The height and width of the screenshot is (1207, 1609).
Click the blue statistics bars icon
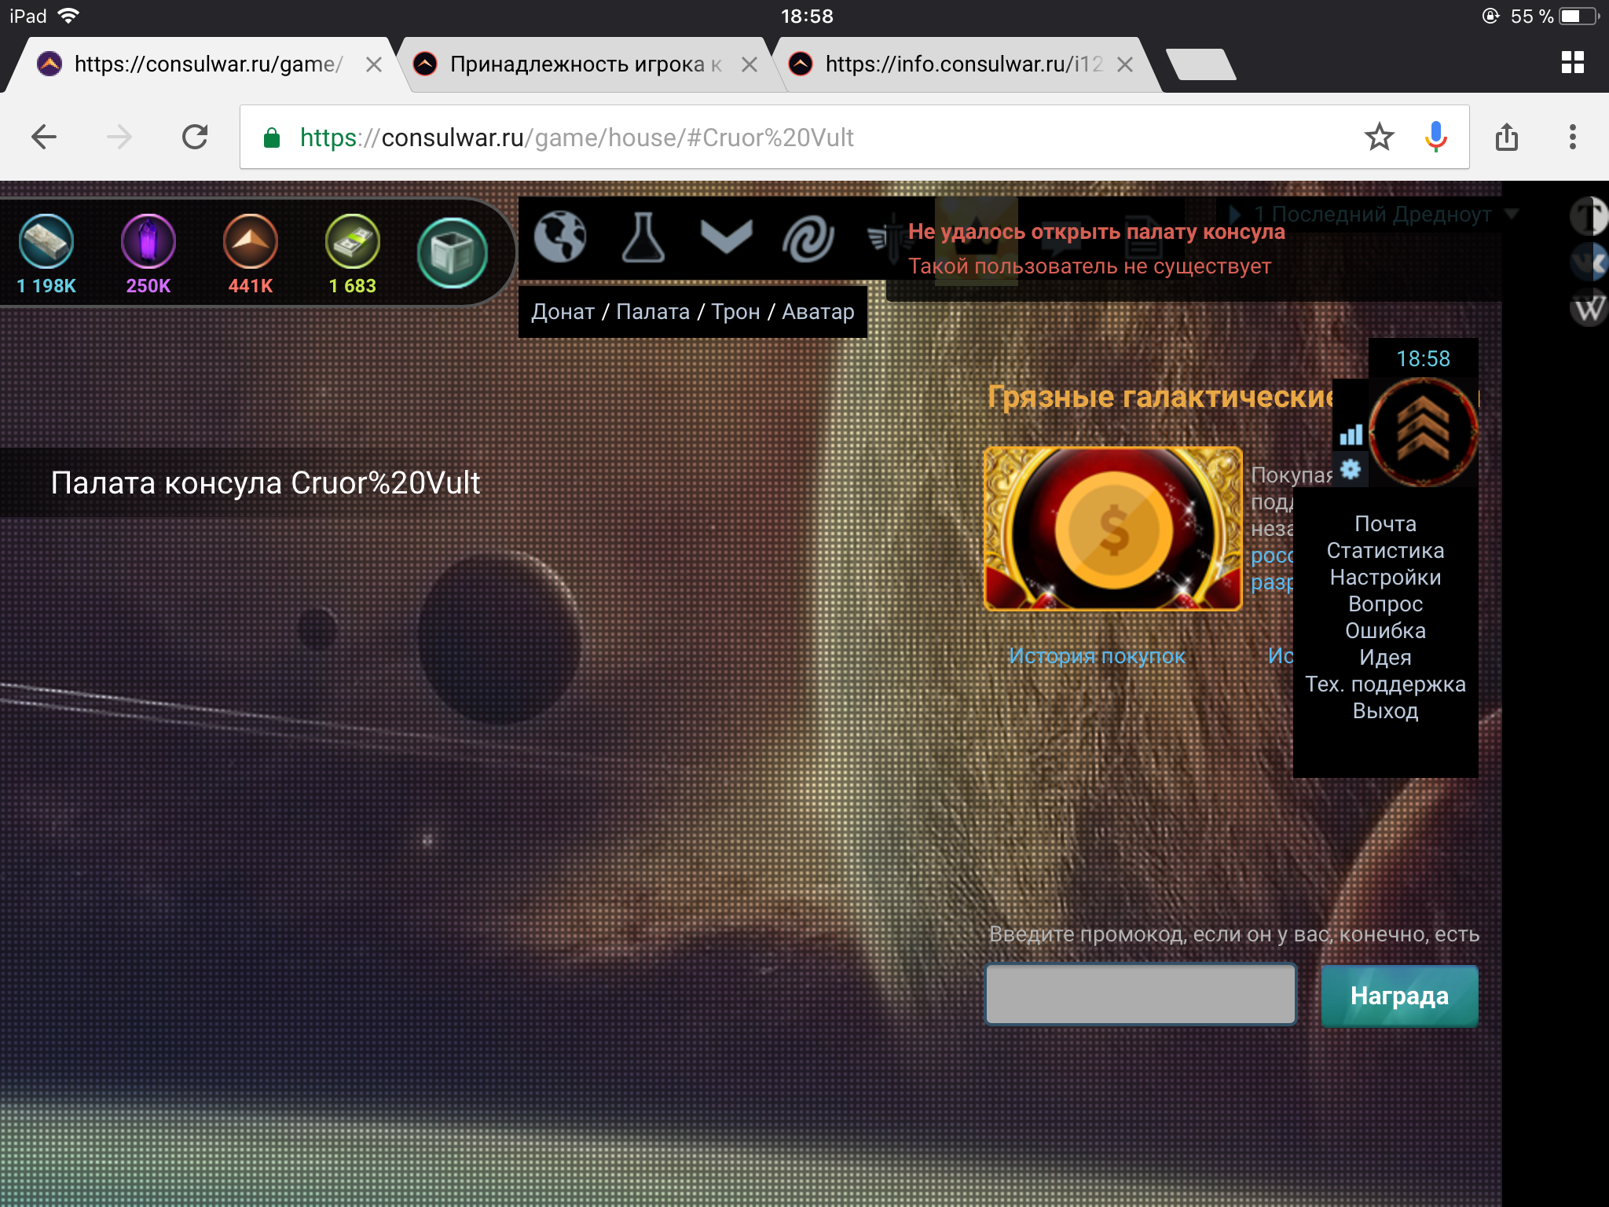[1351, 435]
